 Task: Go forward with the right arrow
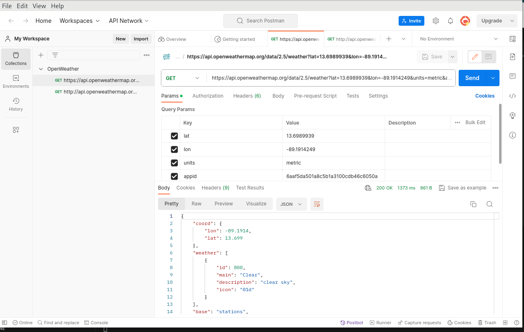(26, 21)
